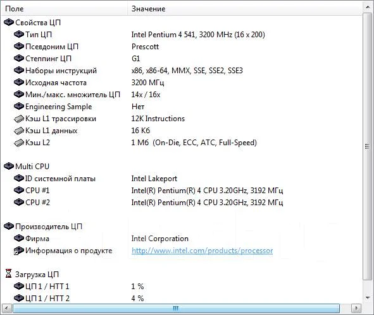Click the Intel Corporation value

[160, 239]
